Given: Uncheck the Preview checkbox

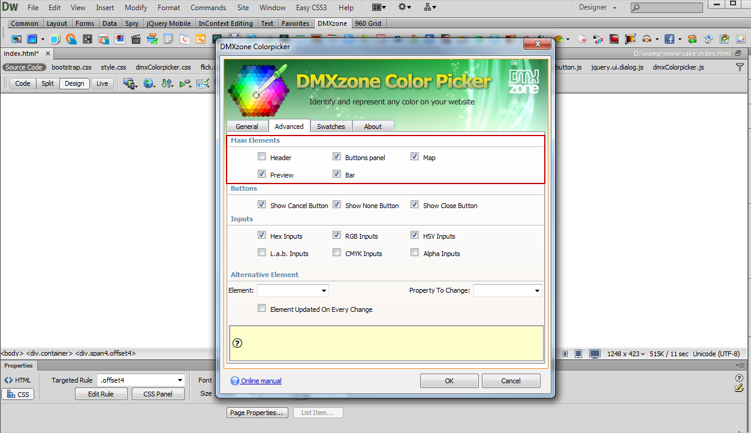Looking at the screenshot, I should coord(261,174).
